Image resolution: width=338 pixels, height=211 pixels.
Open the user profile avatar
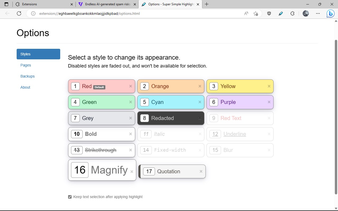click(306, 13)
